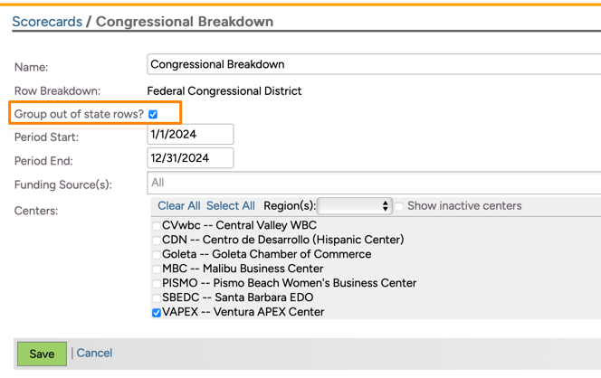
Task: Check the MBC Malibu Business Center box
Action: coord(157,269)
